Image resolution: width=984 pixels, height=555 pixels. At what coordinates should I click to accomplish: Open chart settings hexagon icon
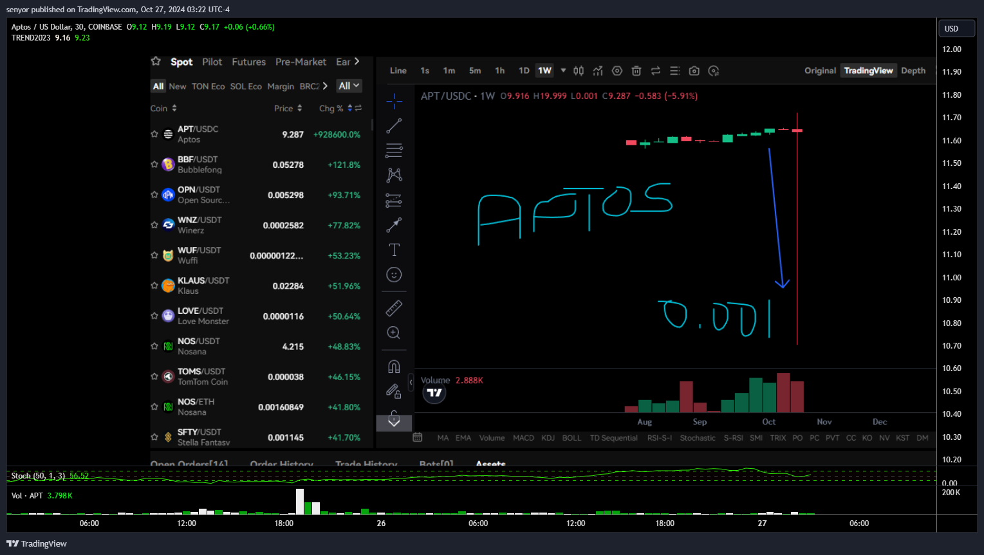click(x=617, y=71)
